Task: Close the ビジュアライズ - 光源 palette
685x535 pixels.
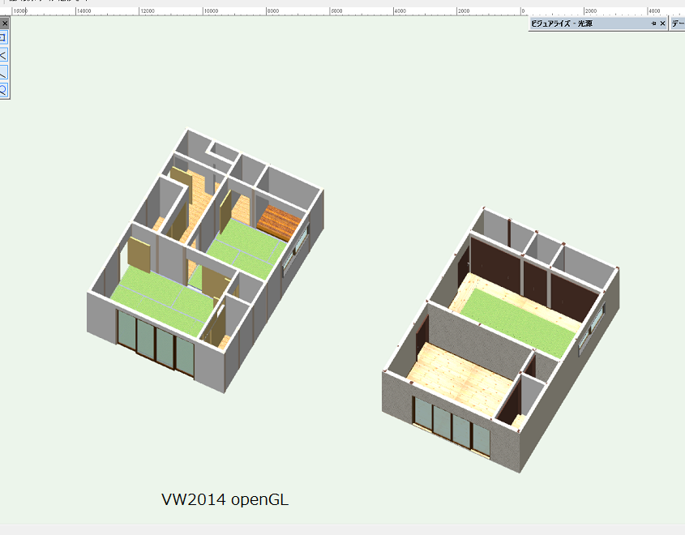Action: click(x=662, y=24)
